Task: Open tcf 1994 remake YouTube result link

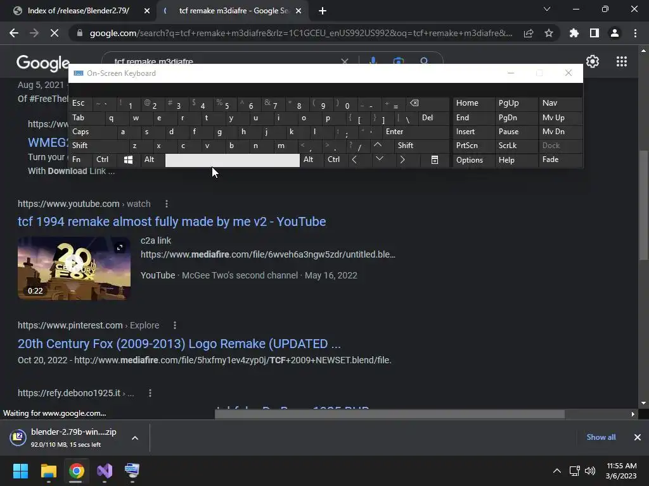Action: point(172,221)
